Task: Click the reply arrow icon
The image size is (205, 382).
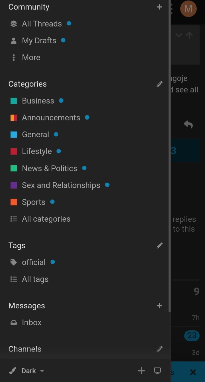Action: click(188, 124)
